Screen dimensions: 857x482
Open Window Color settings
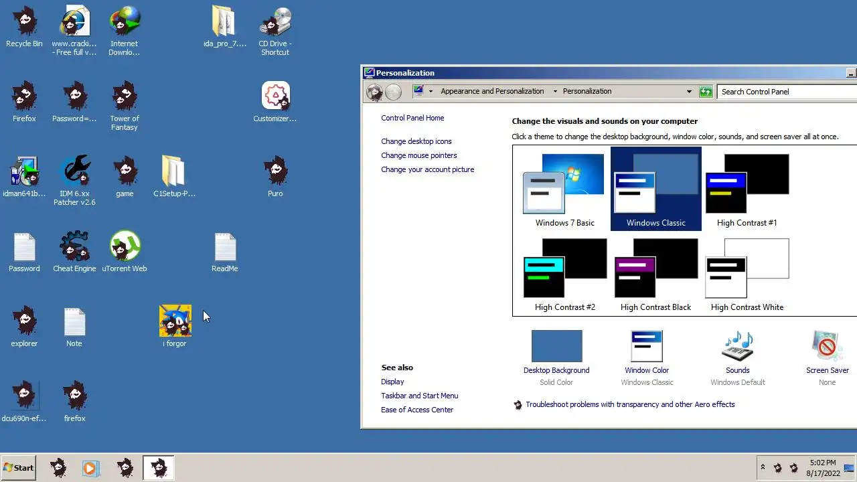(647, 358)
